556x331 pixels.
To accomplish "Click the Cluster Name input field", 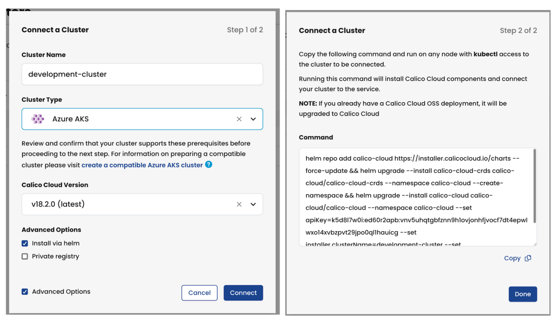I will pos(142,74).
